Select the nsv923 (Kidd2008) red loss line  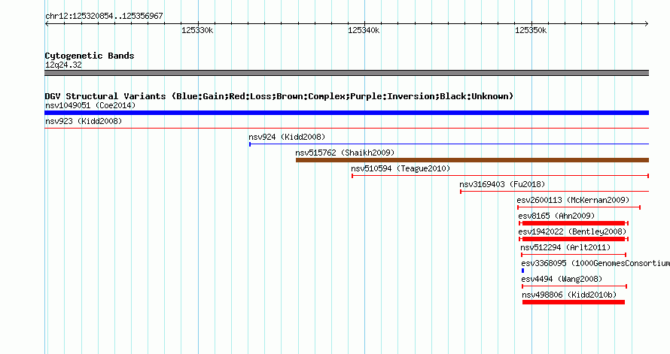coord(346,129)
